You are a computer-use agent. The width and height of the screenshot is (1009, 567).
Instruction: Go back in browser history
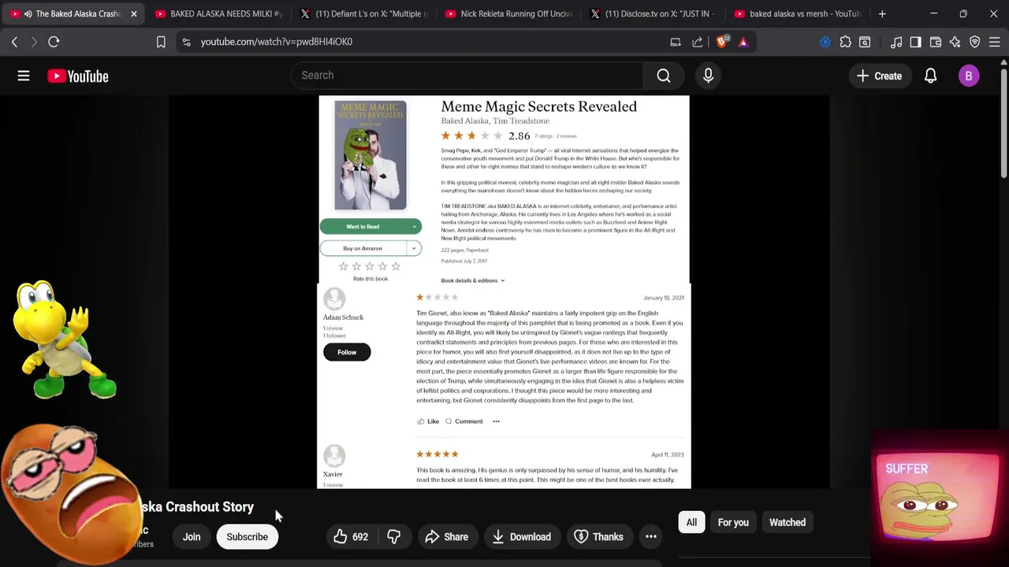[14, 42]
